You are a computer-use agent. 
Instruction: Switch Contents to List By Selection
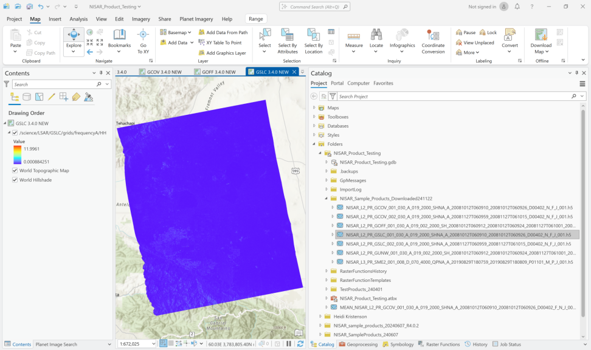click(39, 97)
